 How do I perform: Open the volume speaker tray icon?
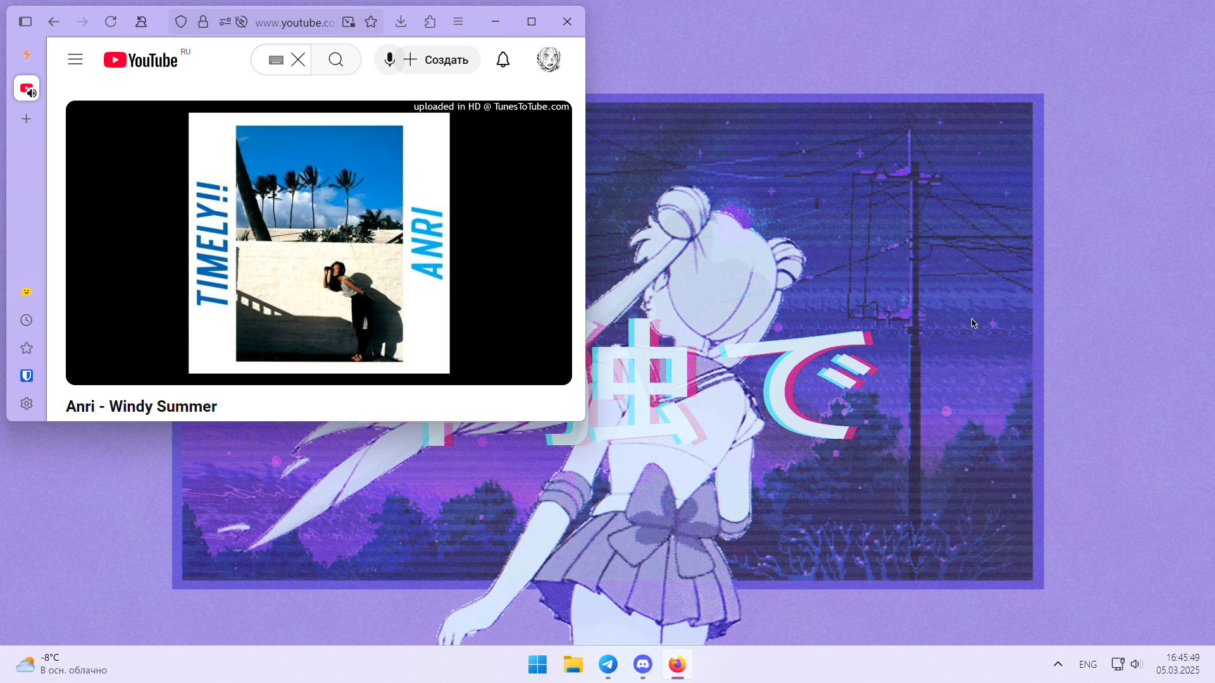point(1136,664)
